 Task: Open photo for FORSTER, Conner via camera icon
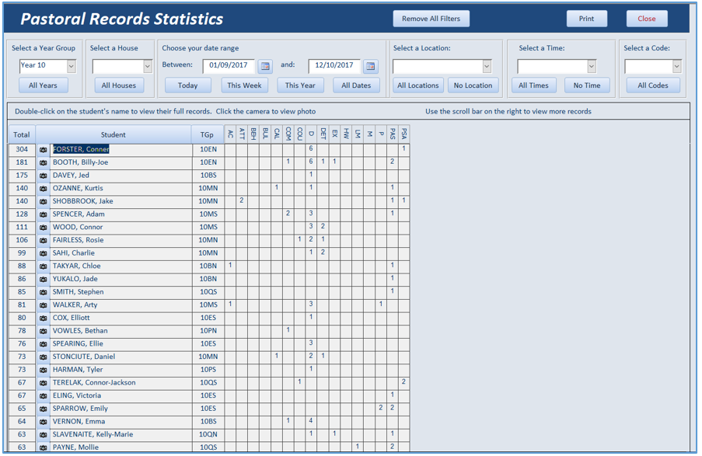[x=43, y=149]
